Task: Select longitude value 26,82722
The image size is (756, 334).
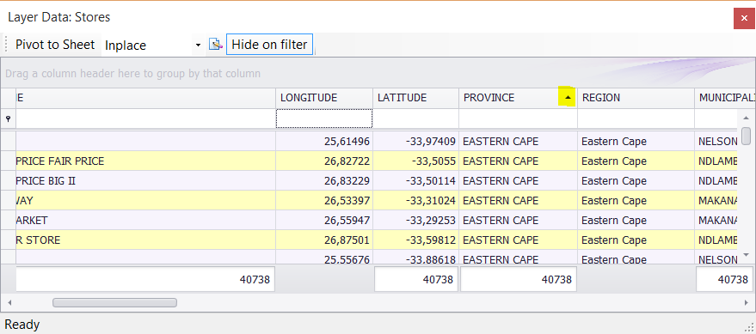Action: 324,161
